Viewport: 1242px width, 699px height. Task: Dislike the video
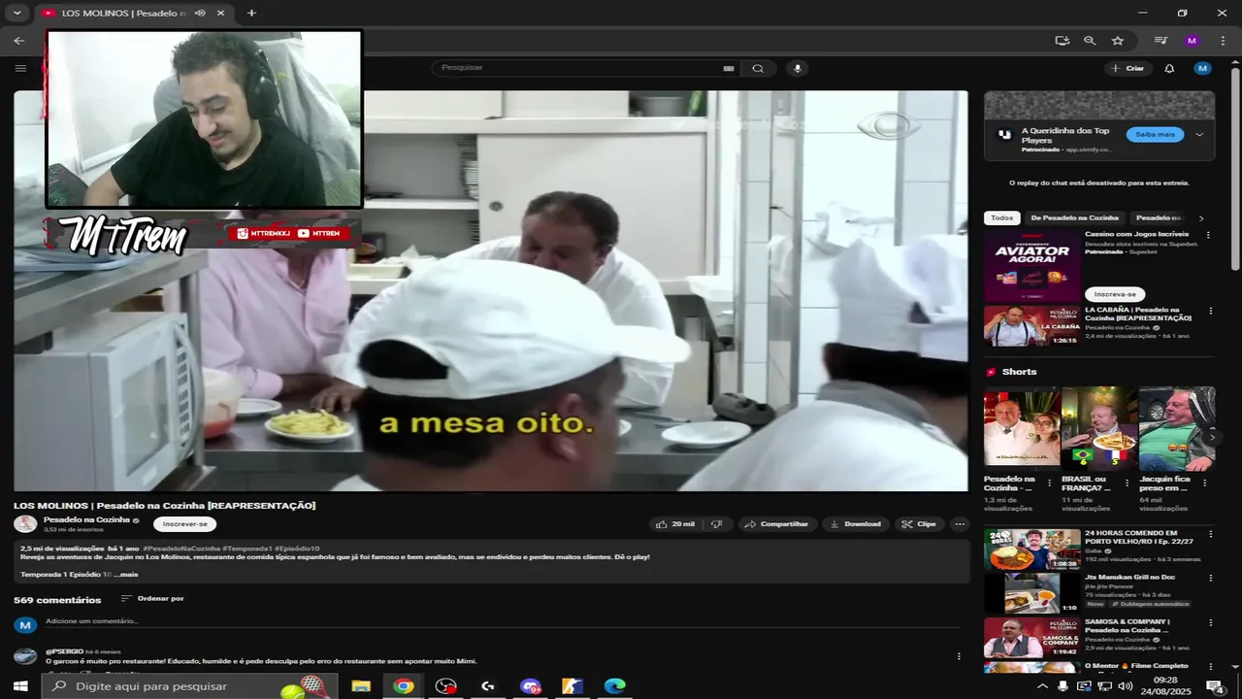coord(717,524)
